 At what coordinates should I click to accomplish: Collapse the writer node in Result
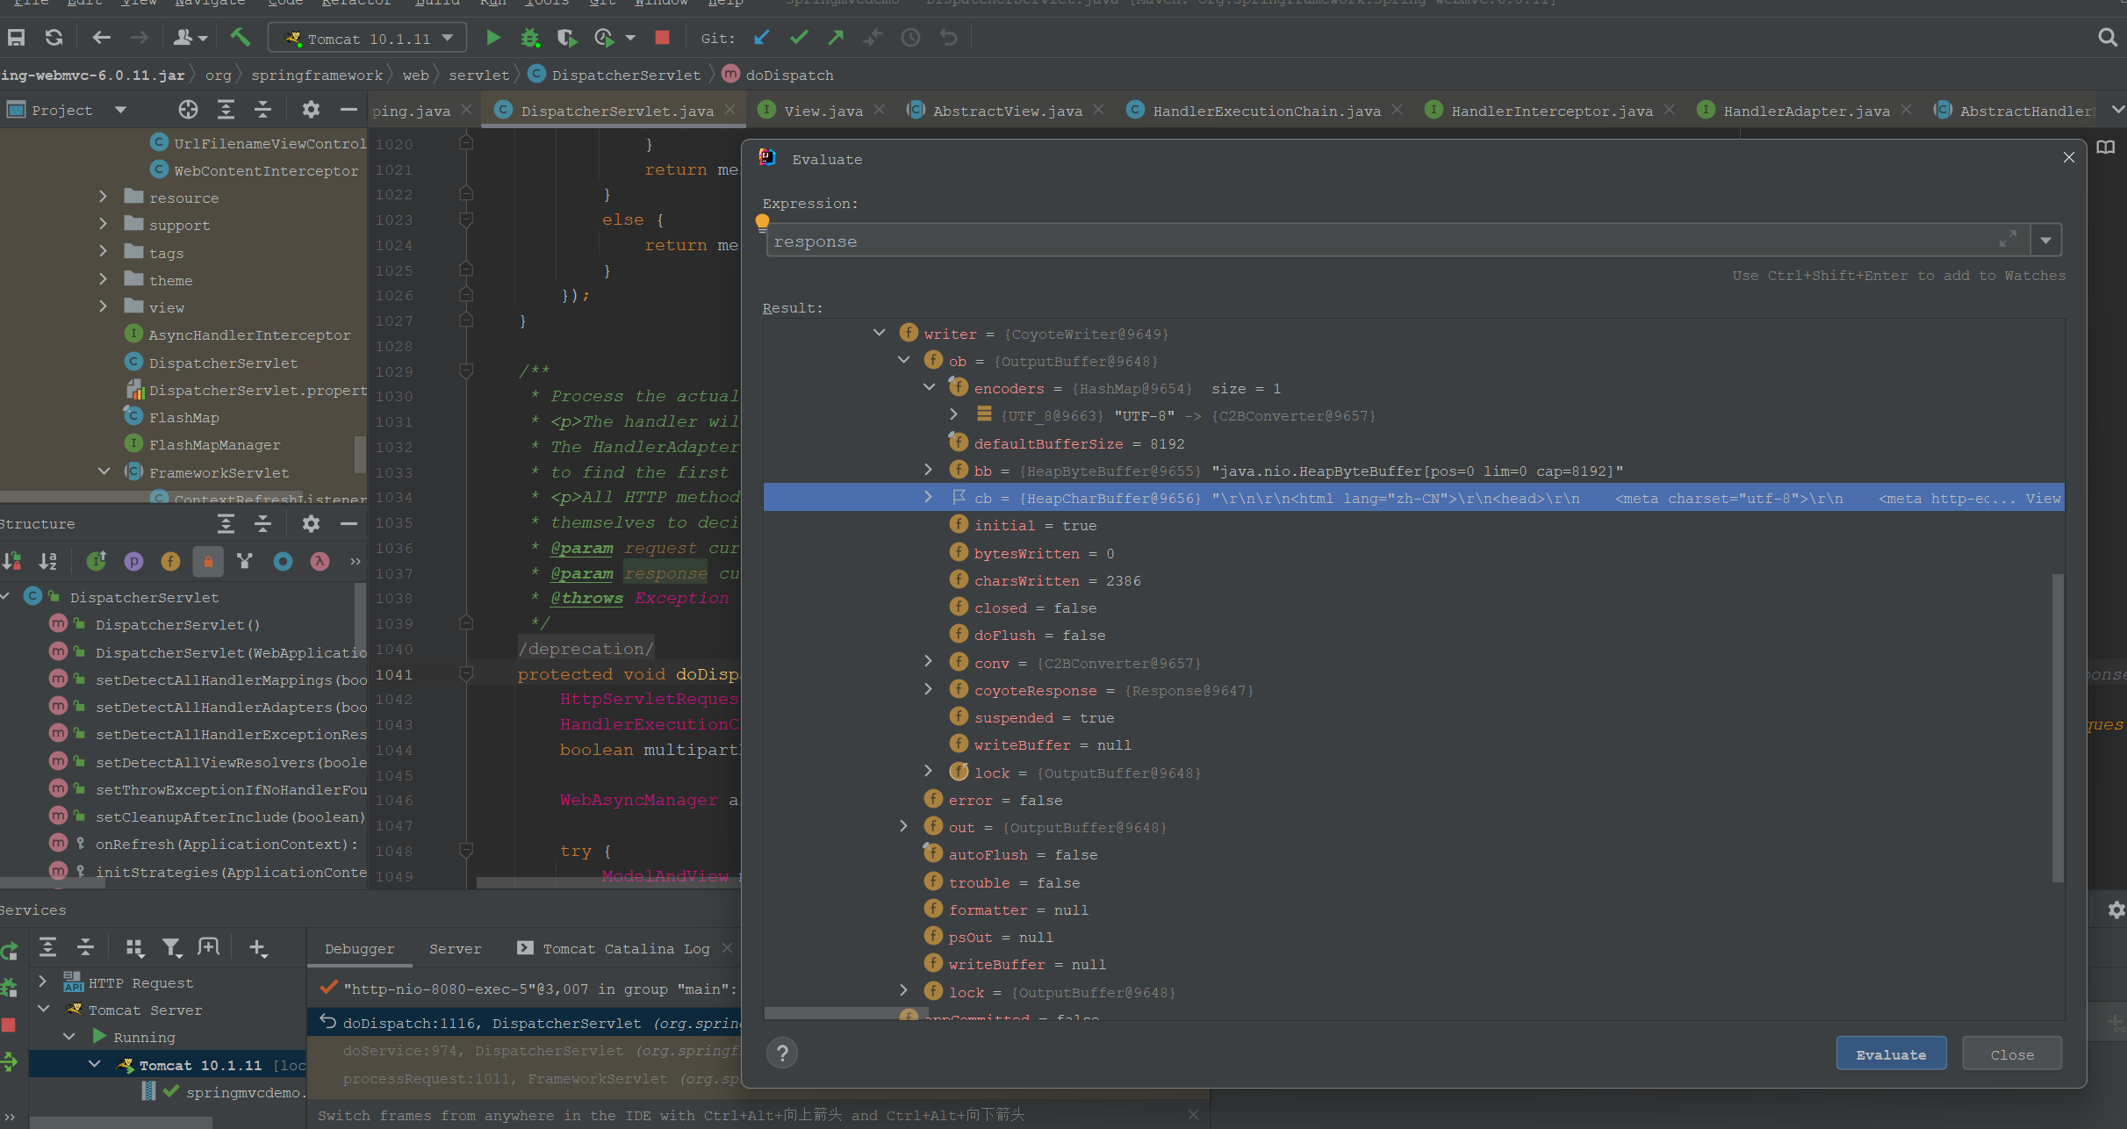coord(879,334)
